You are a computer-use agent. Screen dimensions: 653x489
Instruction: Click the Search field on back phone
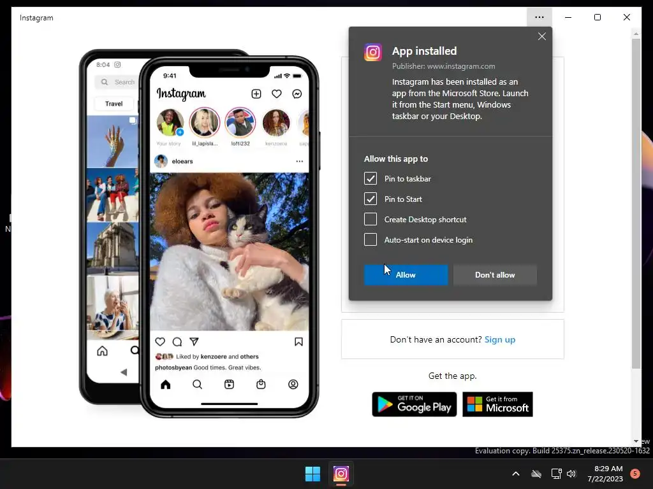pos(117,82)
